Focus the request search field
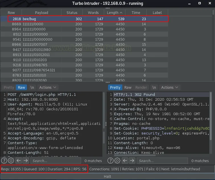Image resolution: width=215 pixels, height=180 pixels. pos(56,161)
